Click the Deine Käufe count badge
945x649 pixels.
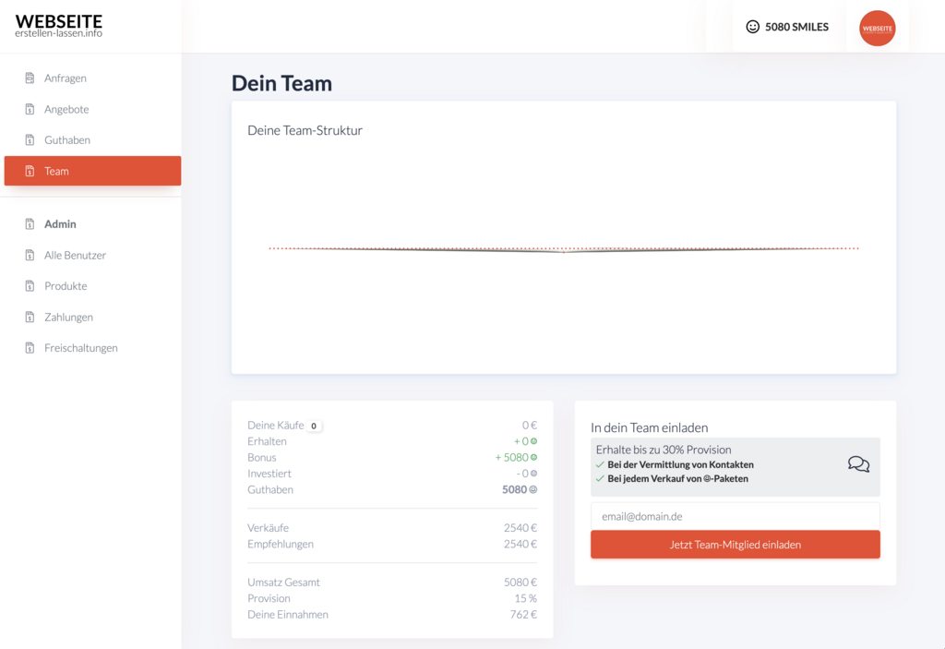pos(314,427)
